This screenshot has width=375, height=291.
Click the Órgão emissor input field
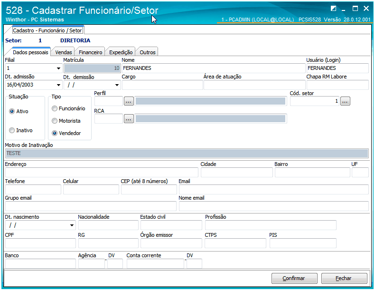coord(171,243)
